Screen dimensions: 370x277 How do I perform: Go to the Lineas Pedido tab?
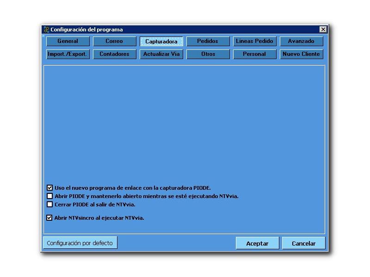255,41
